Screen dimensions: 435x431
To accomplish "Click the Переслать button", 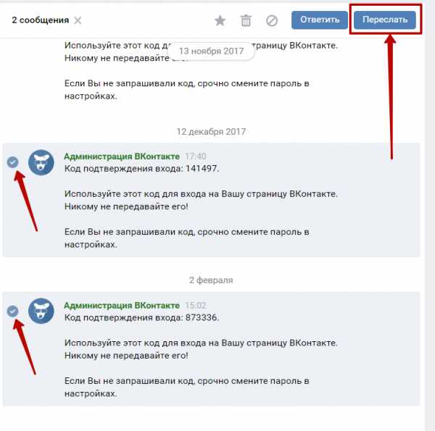I will coord(385,20).
